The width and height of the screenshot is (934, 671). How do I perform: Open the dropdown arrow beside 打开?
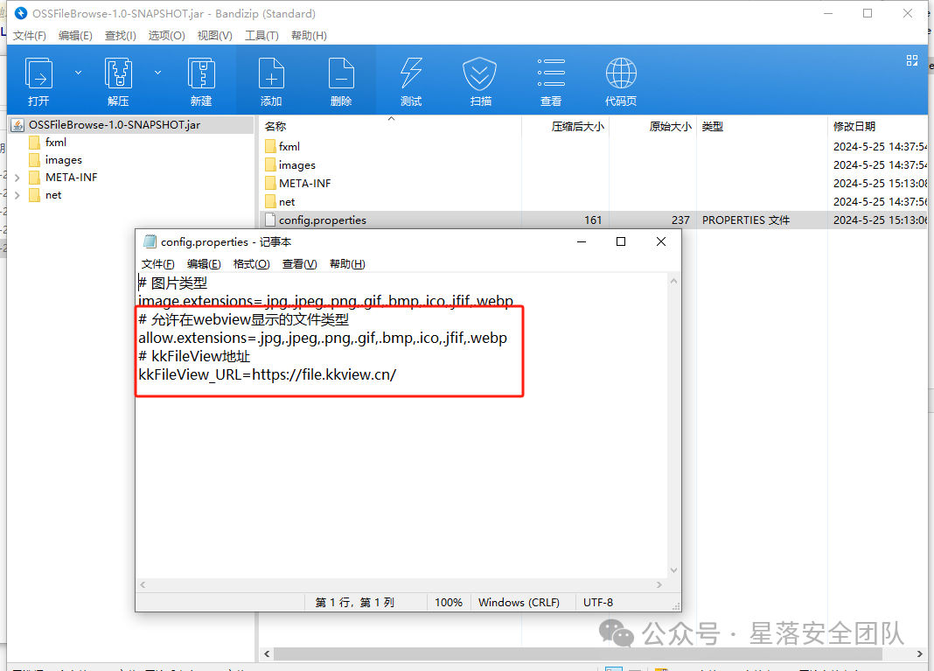tap(78, 73)
